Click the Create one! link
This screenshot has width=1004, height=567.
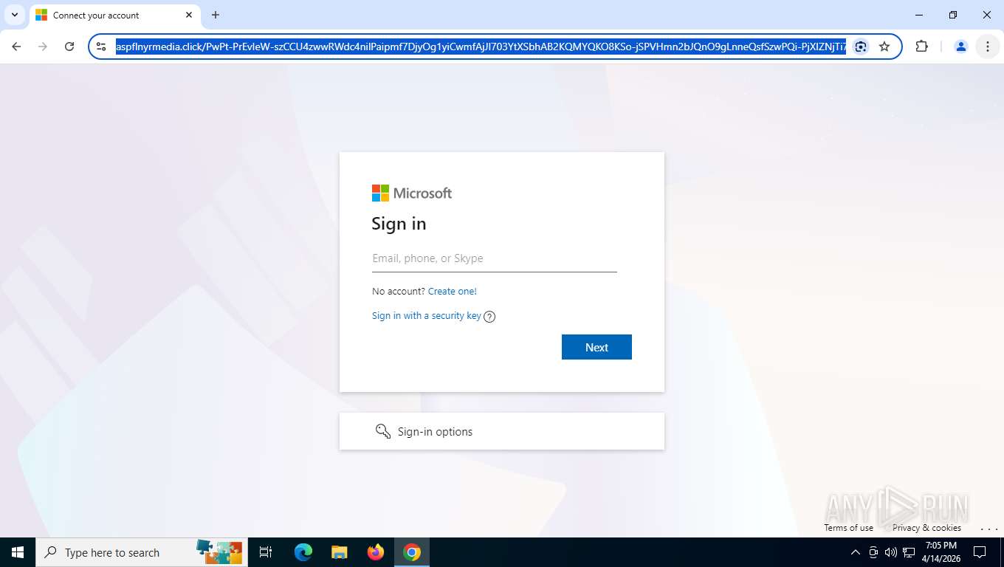click(453, 291)
